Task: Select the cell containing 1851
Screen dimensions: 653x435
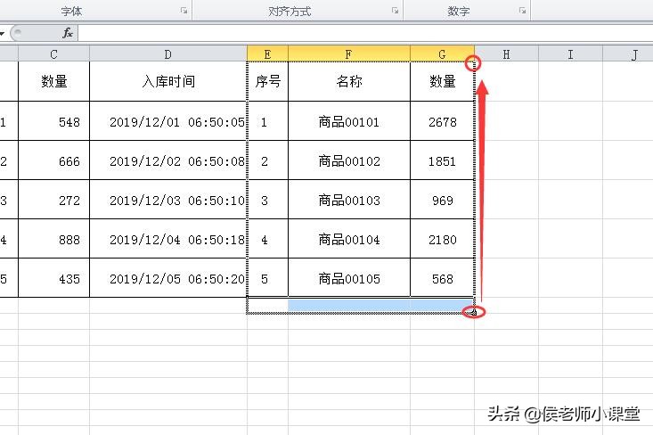Action: (x=442, y=160)
